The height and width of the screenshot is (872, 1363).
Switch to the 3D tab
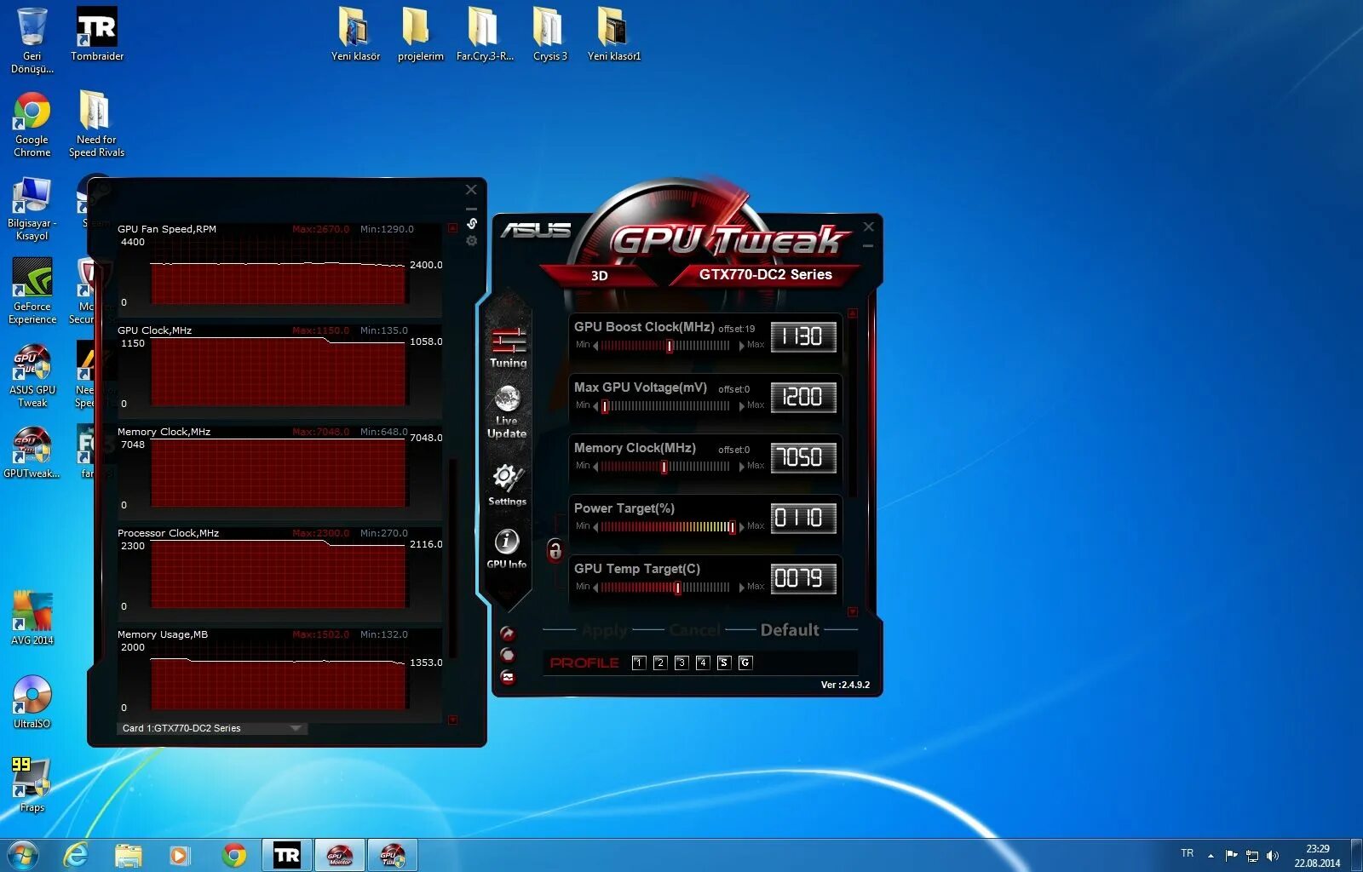pyautogui.click(x=600, y=275)
